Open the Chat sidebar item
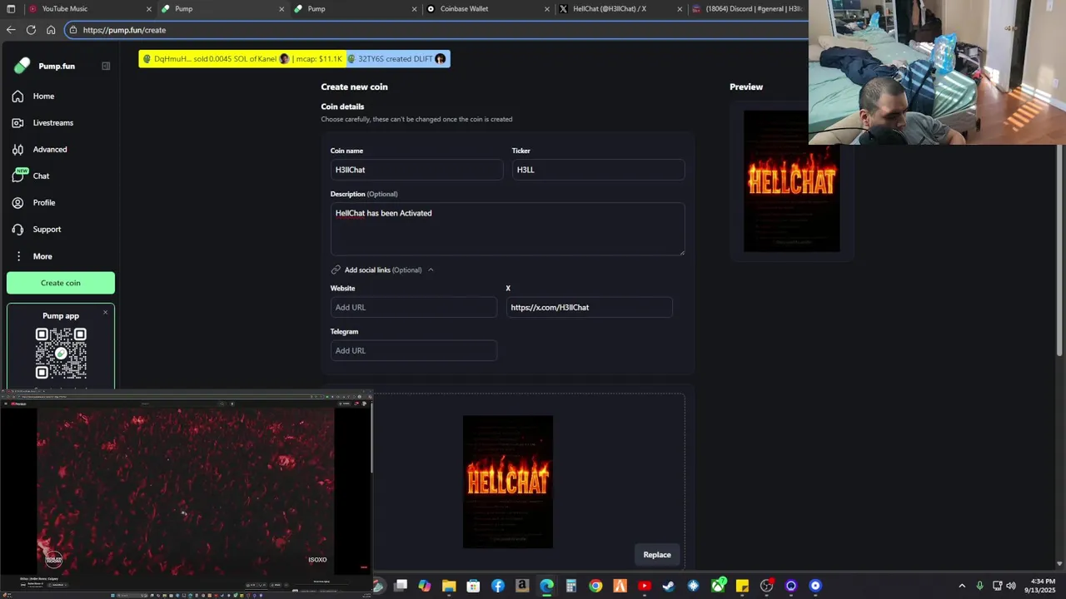 point(60,176)
